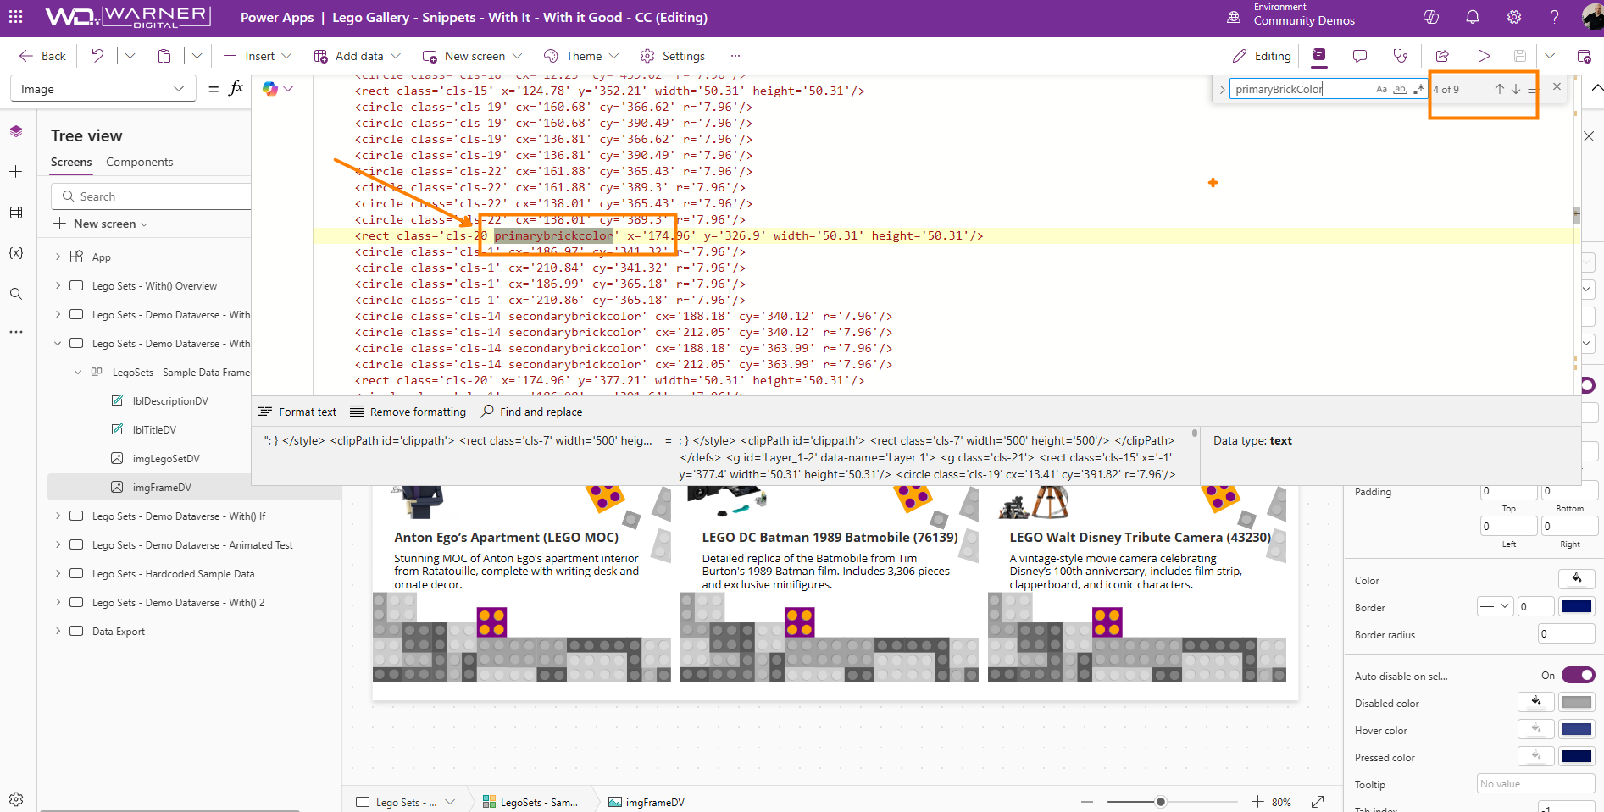Expand the App tree node
The height and width of the screenshot is (812, 1604).
click(58, 257)
